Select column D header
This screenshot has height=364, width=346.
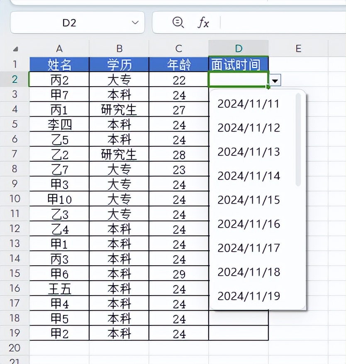pos(239,49)
